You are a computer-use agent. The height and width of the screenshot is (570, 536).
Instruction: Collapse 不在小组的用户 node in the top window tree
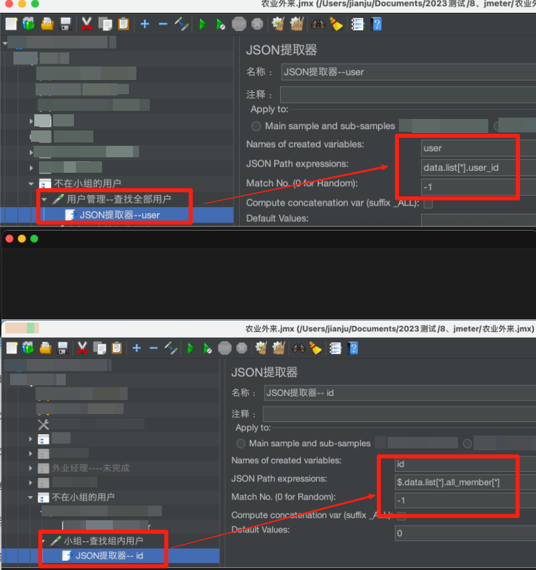point(31,184)
